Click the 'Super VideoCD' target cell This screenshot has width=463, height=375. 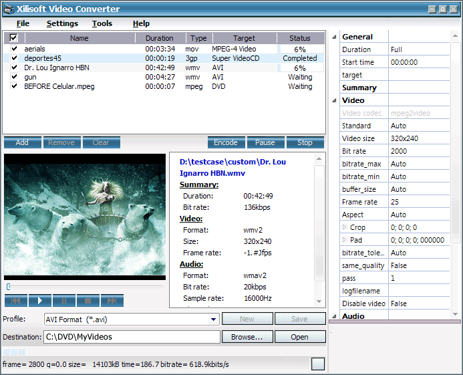[x=236, y=58]
